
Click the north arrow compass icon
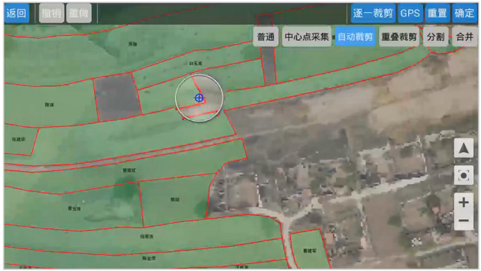463,149
